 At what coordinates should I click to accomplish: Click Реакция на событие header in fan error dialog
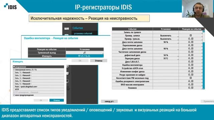tap(47, 49)
